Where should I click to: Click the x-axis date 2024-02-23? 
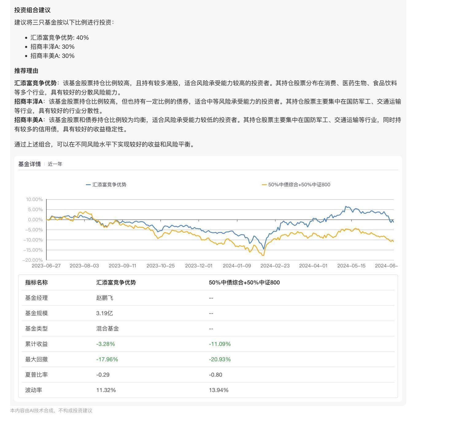point(275,266)
